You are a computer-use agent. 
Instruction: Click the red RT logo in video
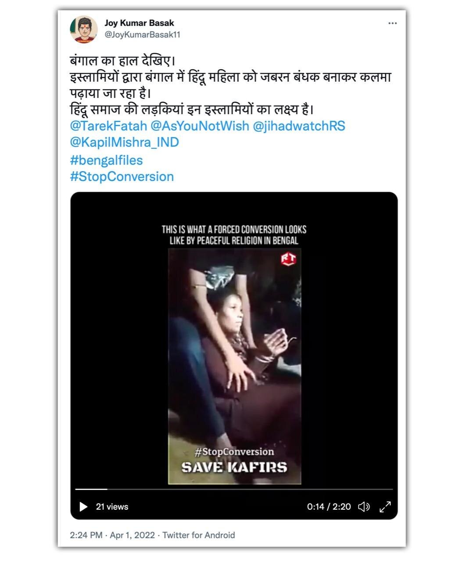point(289,259)
